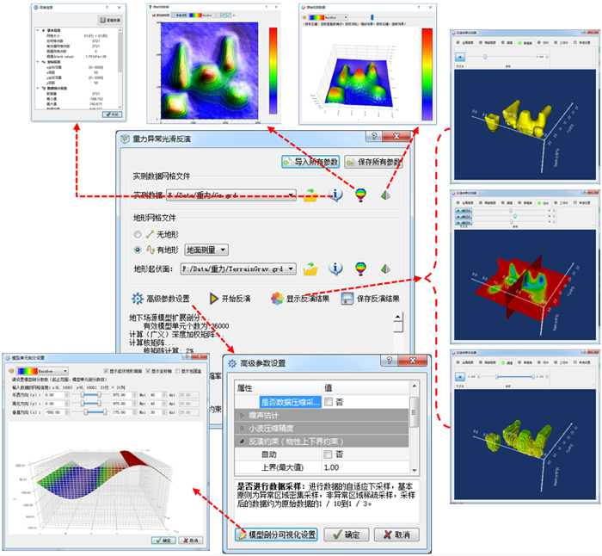The width and height of the screenshot is (602, 556).
Task: Select the 无地形 radio option
Action: 138,234
